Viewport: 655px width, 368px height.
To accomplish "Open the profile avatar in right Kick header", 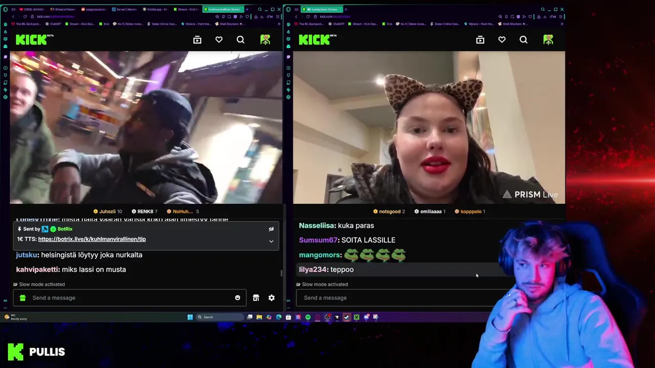I will (x=548, y=40).
